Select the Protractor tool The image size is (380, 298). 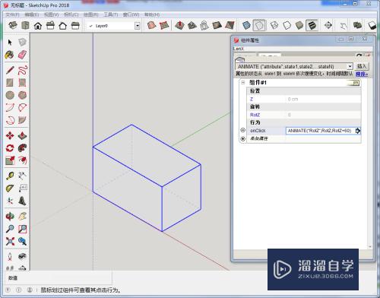click(10, 189)
